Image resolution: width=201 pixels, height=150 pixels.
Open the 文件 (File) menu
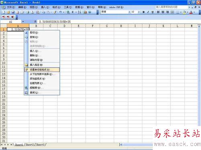[x=11, y=7]
